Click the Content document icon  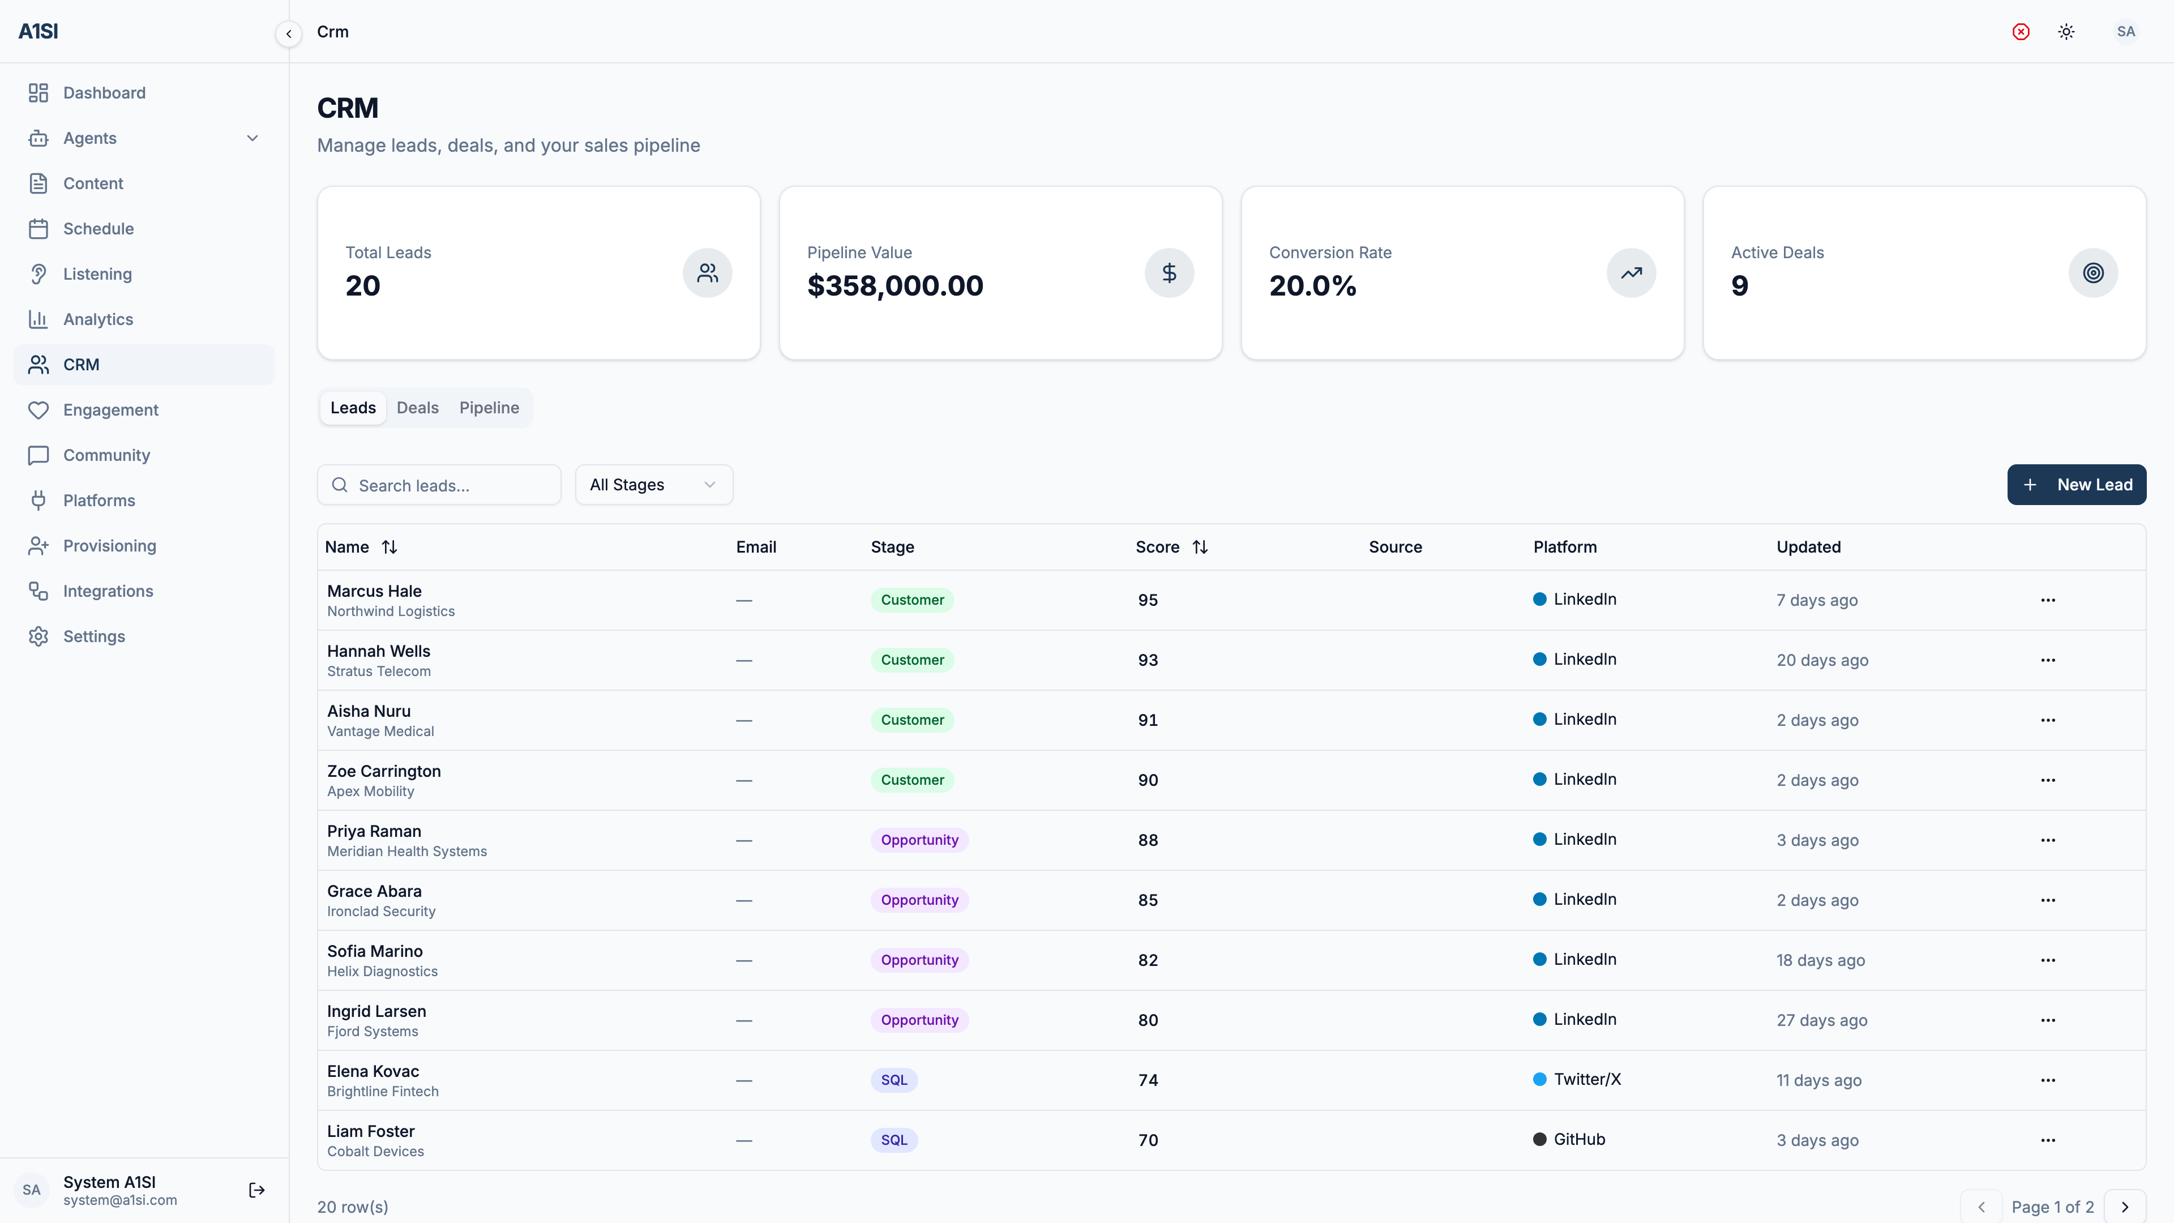point(38,183)
